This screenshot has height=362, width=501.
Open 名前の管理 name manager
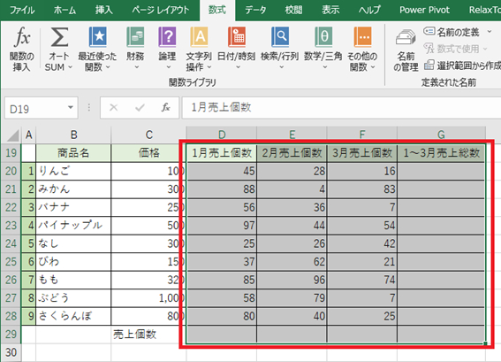pyautogui.click(x=406, y=50)
